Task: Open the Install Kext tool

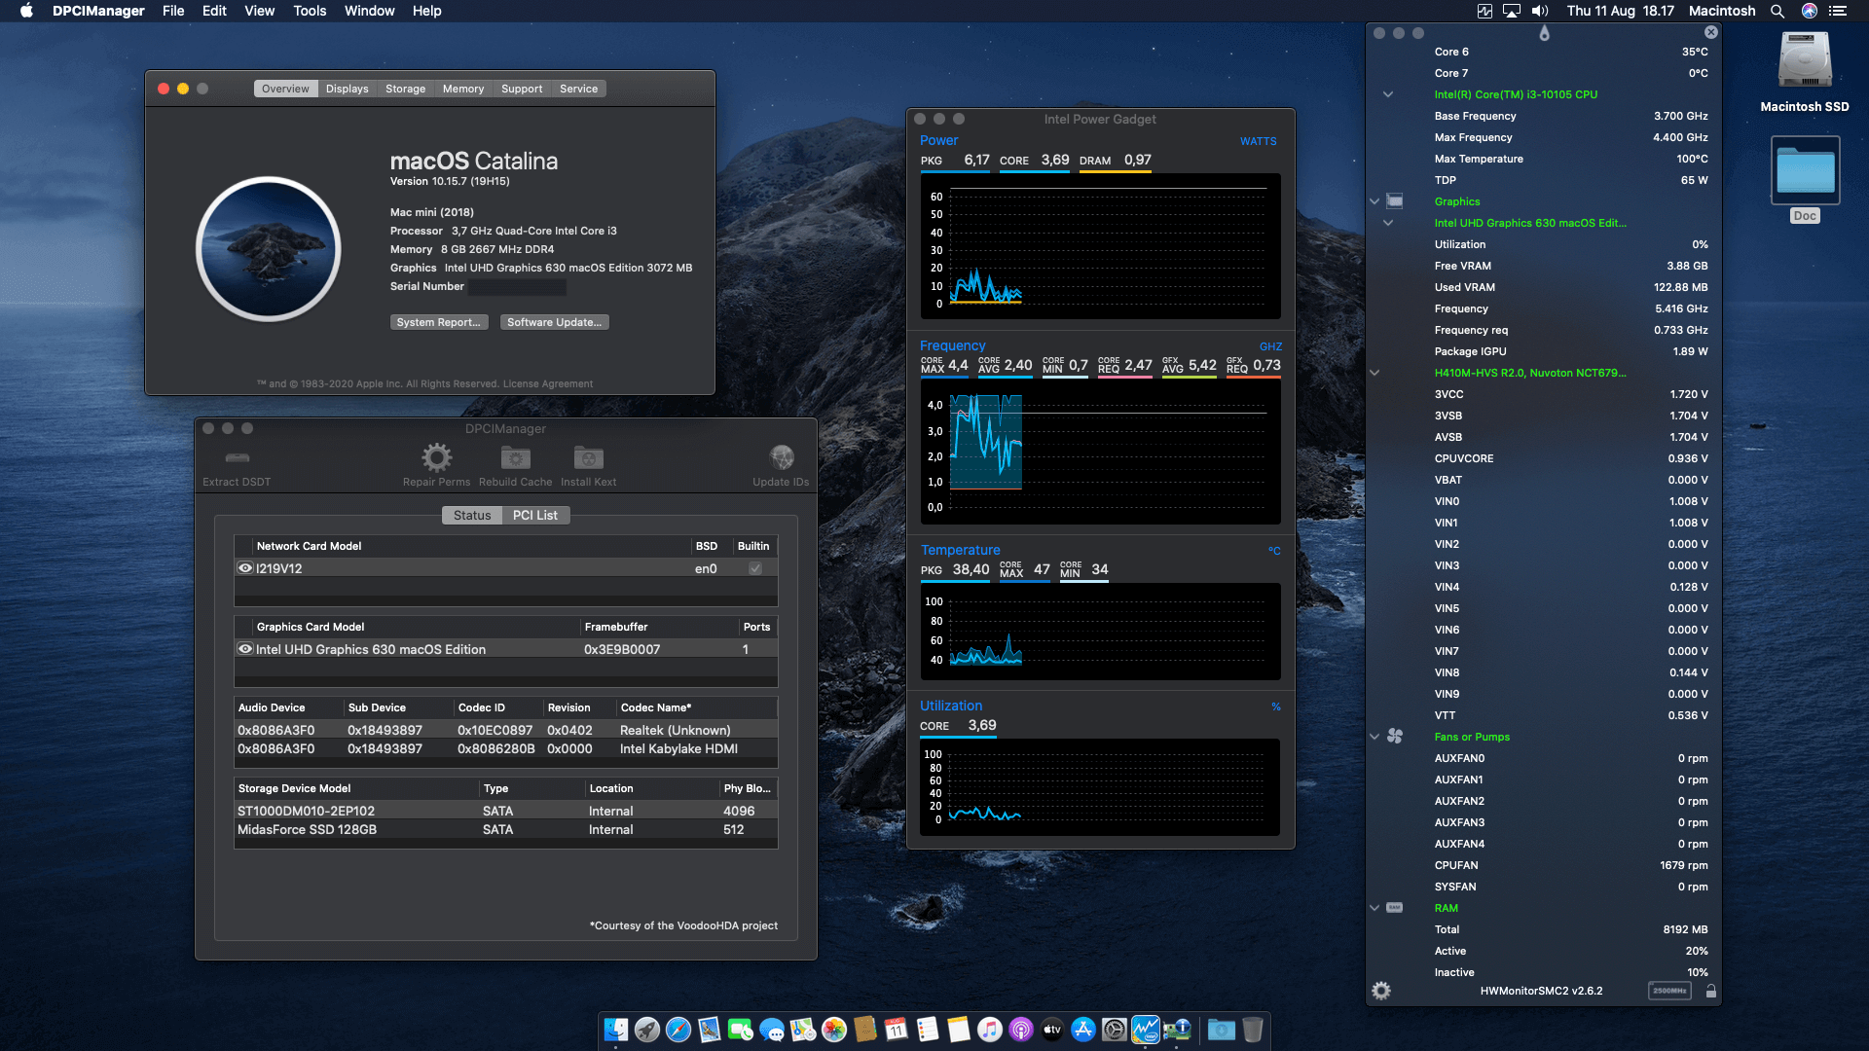Action: pos(587,457)
